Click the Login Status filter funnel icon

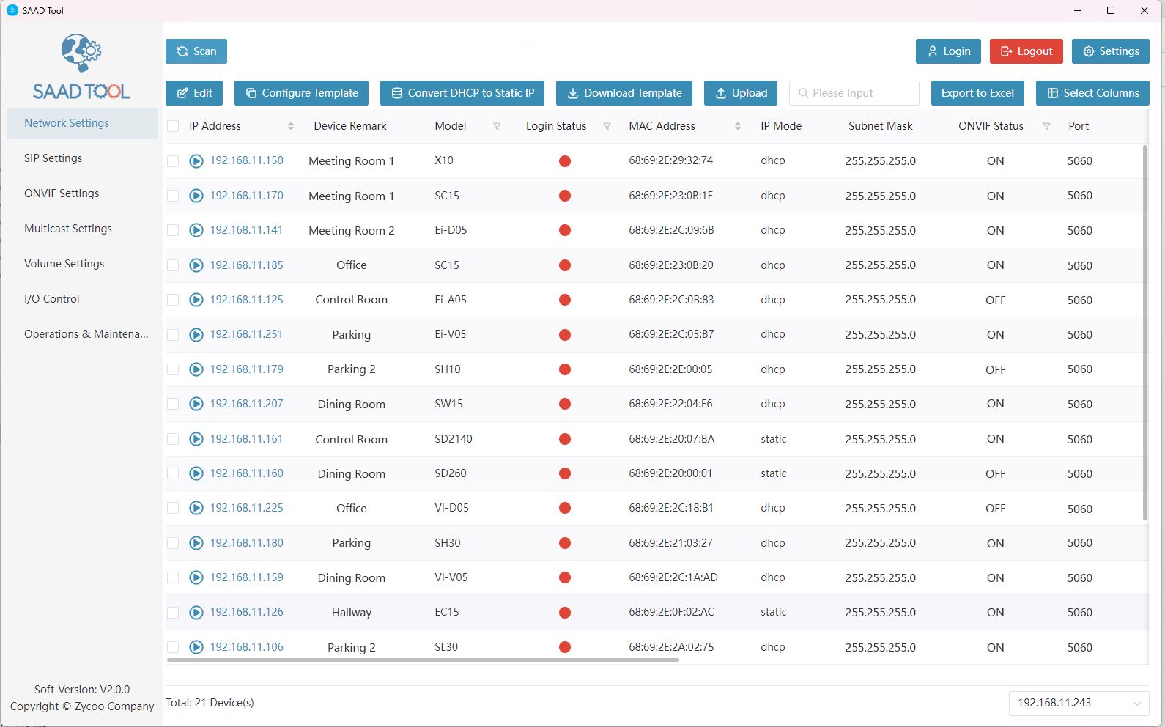pyautogui.click(x=607, y=126)
